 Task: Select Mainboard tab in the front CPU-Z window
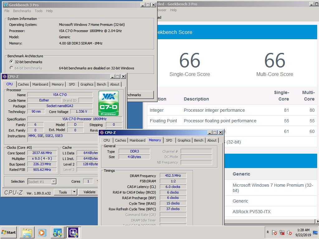click(137, 140)
